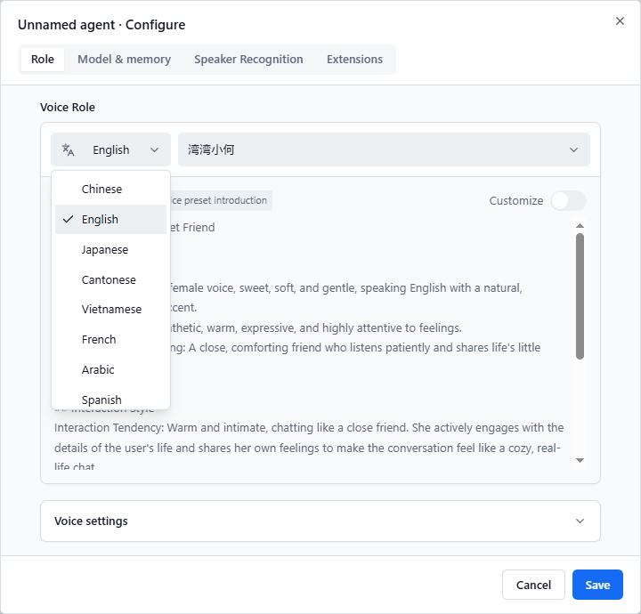641x614 pixels.
Task: Select Spanish from the language list
Action: pyautogui.click(x=110, y=400)
